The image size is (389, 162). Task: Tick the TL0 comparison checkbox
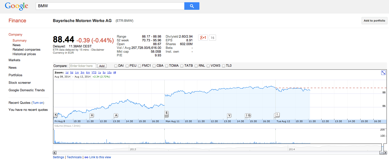224,66
